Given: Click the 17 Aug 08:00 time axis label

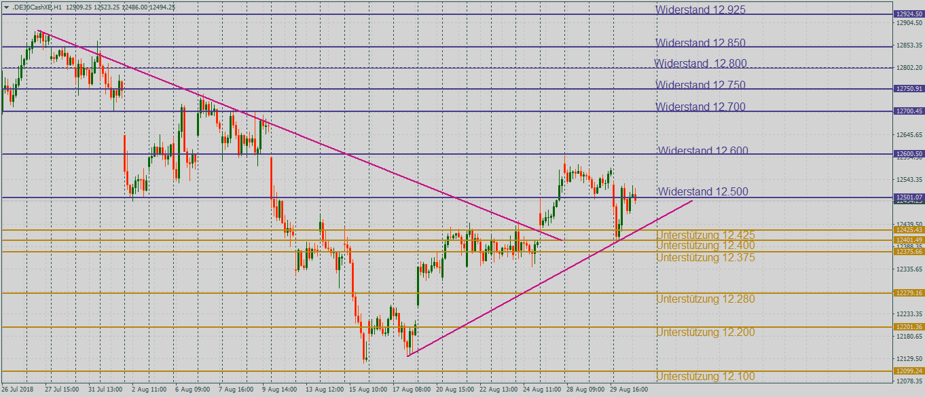Looking at the screenshot, I should pos(412,390).
